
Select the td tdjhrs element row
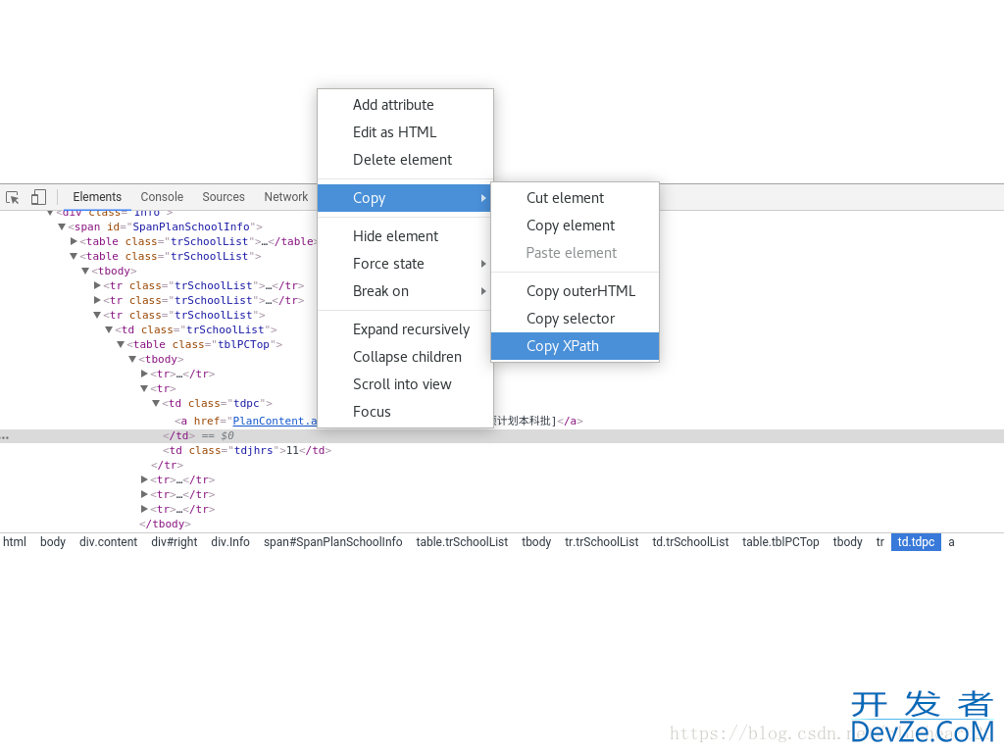(x=246, y=451)
